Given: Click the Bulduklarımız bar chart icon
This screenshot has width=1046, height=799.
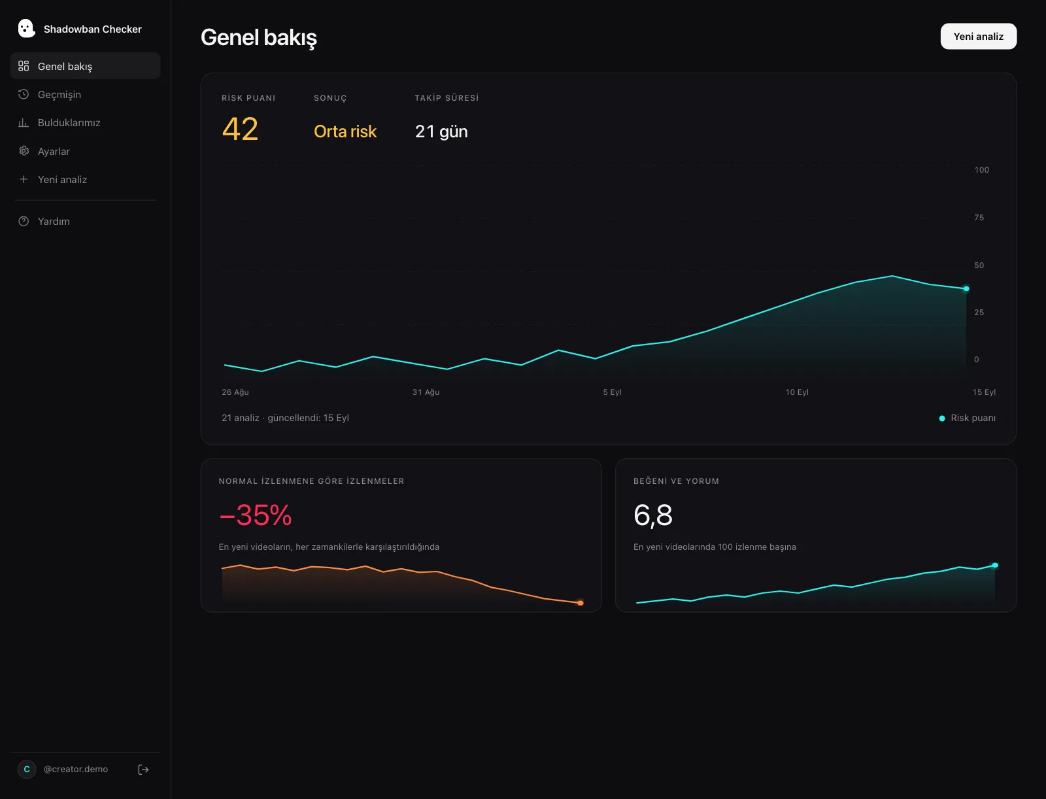Looking at the screenshot, I should coord(24,122).
